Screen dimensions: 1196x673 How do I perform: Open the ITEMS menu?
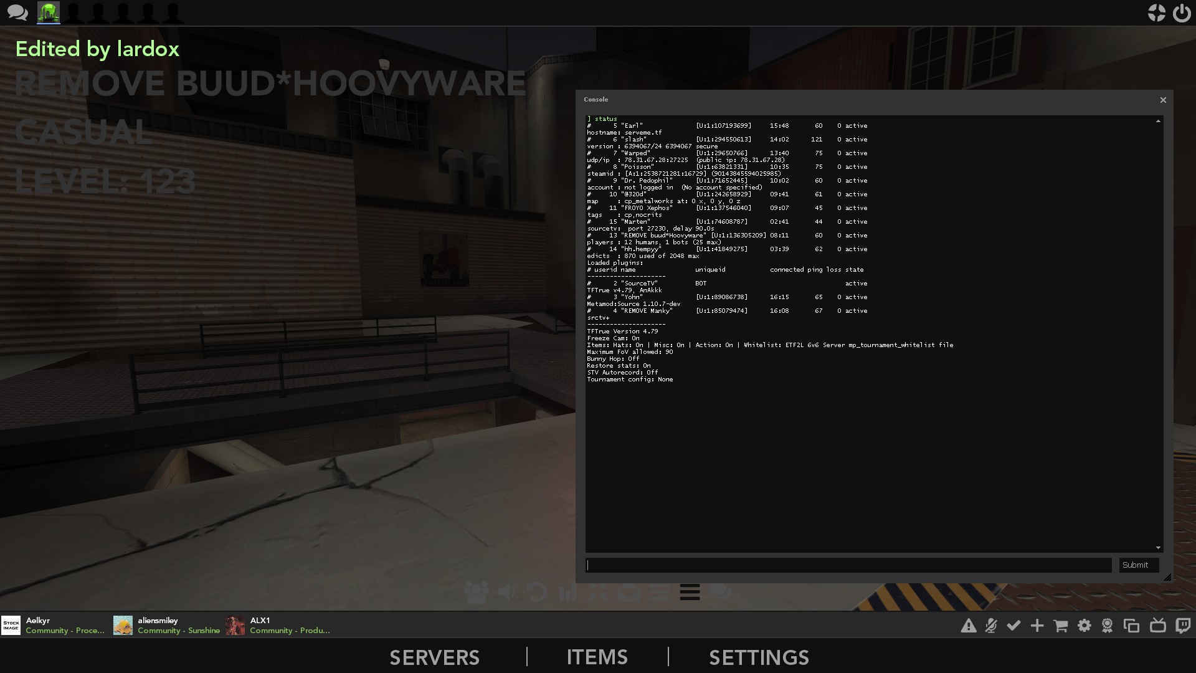pos(597,657)
